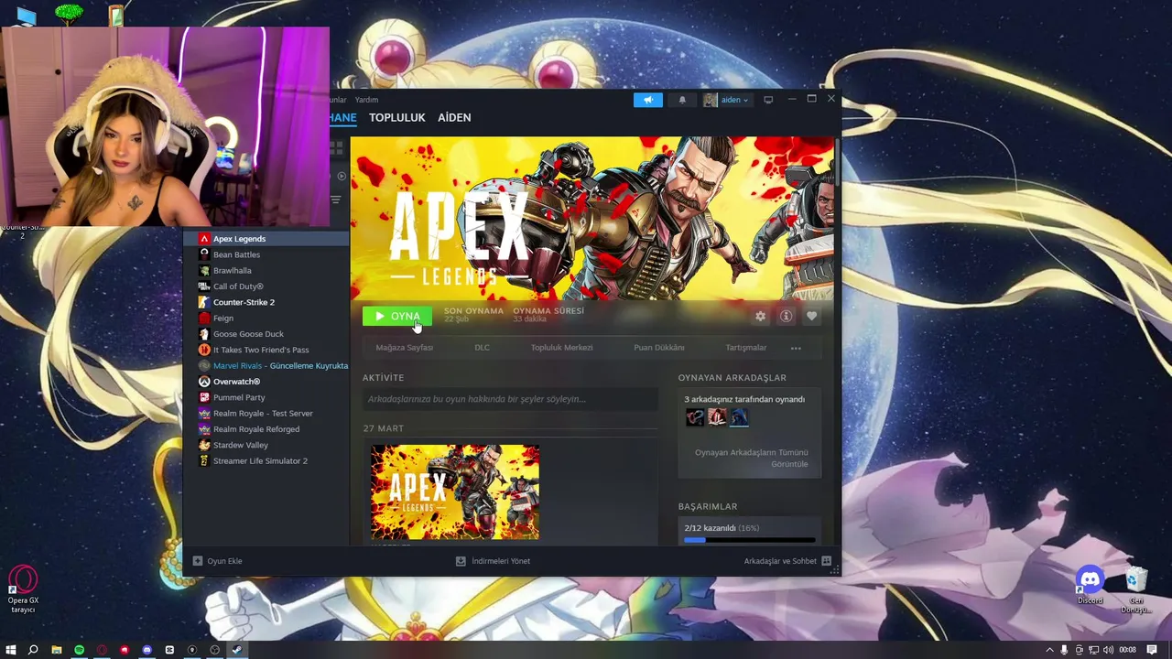Select Stardew Valley in the library list
Screen dimensions: 1172x659
coord(266,445)
